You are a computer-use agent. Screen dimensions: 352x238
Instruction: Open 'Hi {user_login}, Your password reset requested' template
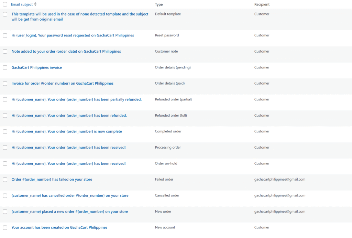73,35
